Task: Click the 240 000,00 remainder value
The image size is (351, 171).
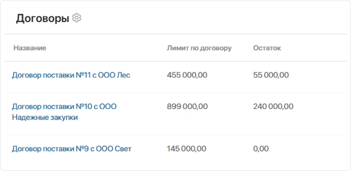Action: 273,106
